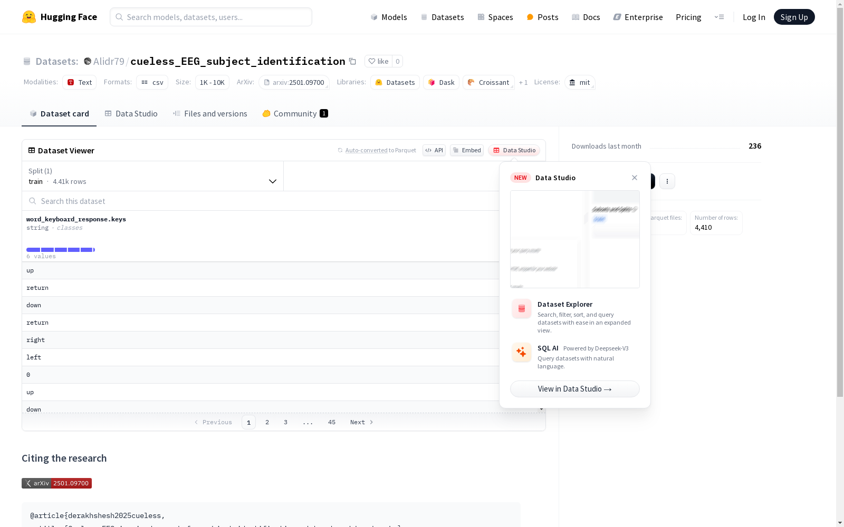844x527 pixels.
Task: Select the Datasets library tag
Action: pyautogui.click(x=395, y=82)
